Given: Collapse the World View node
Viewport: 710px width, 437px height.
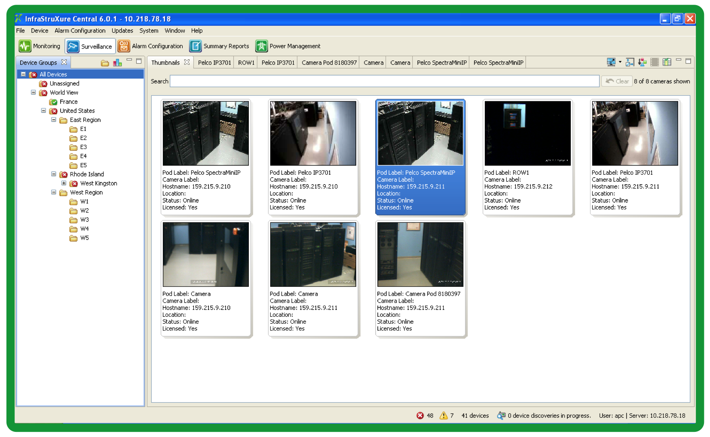Looking at the screenshot, I should 33,92.
